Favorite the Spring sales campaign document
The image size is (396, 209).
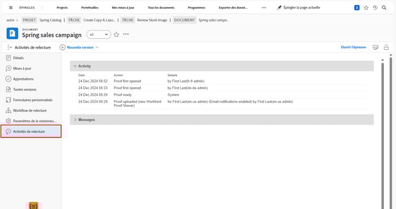click(x=116, y=35)
